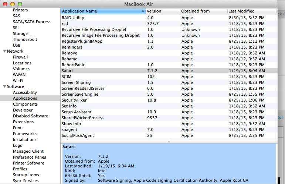Select Preference Panes item
The image size is (285, 184).
tap(30, 157)
